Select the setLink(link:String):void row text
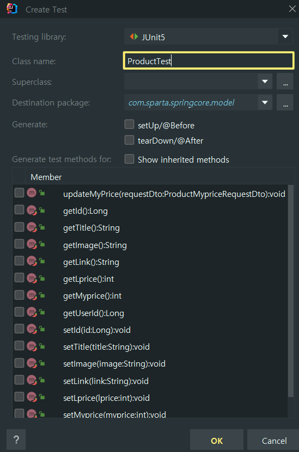Viewport: 299px width, 452px height. [x=106, y=381]
